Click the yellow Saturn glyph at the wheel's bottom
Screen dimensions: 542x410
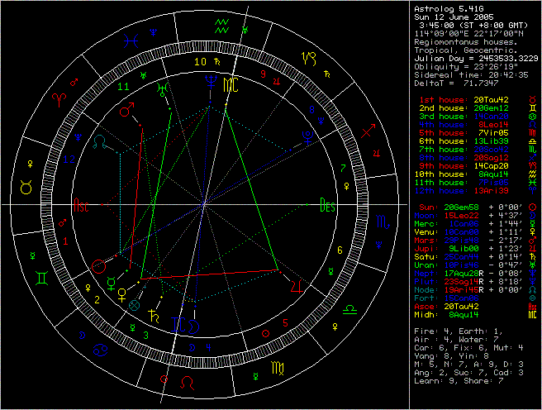[154, 313]
